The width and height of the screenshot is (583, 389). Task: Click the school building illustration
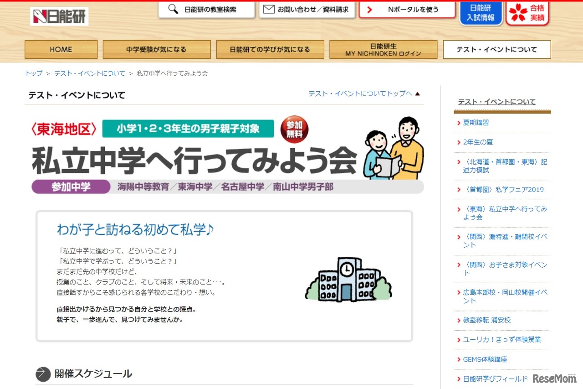(x=348, y=279)
